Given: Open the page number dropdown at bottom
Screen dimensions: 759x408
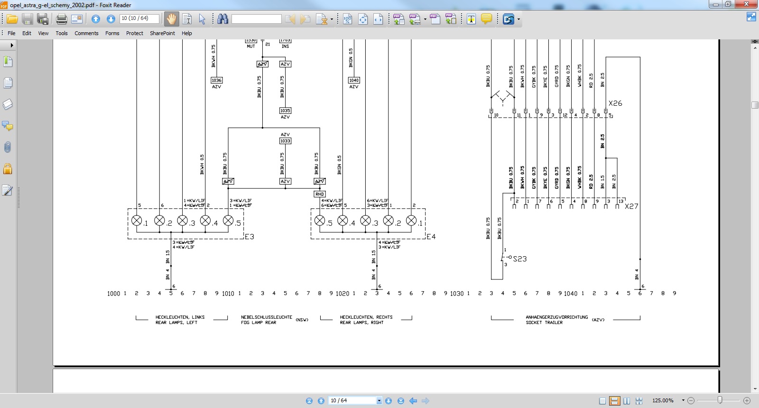Looking at the screenshot, I should (379, 401).
